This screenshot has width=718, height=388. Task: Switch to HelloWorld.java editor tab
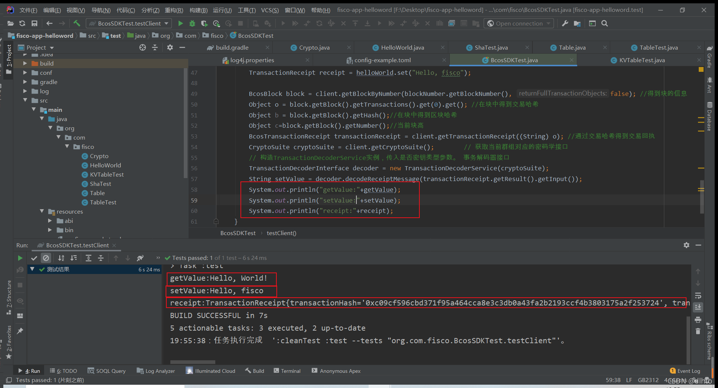click(402, 47)
